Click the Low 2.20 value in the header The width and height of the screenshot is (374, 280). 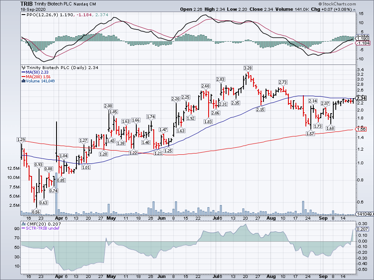coord(237,9)
